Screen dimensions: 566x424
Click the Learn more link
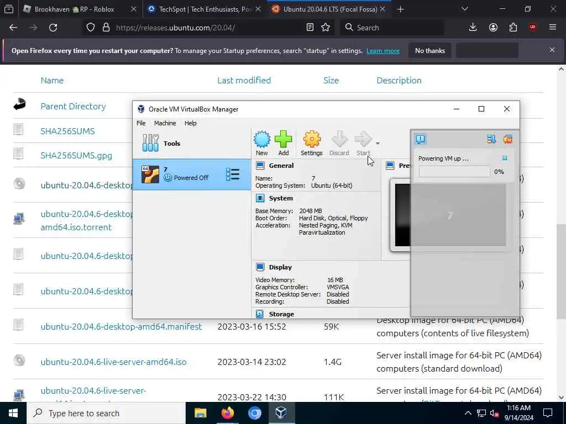pos(383,51)
